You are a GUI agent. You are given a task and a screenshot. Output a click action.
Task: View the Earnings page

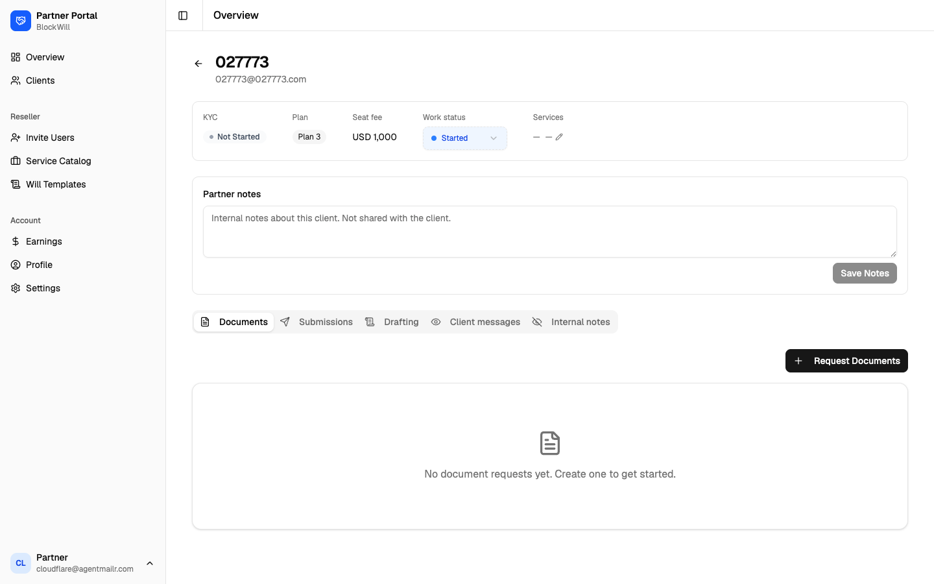[x=82, y=241]
